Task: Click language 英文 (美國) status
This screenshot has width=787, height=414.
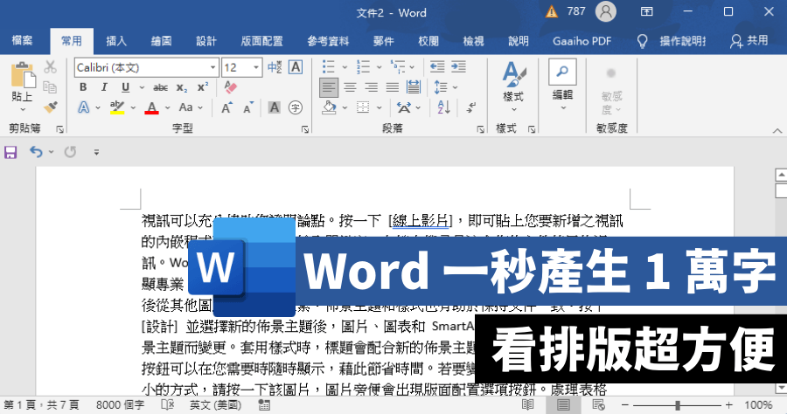Action: (x=215, y=404)
